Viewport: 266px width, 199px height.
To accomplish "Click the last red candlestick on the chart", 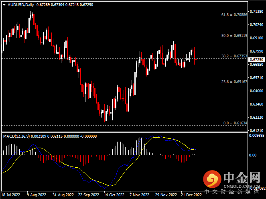I will click(195, 56).
